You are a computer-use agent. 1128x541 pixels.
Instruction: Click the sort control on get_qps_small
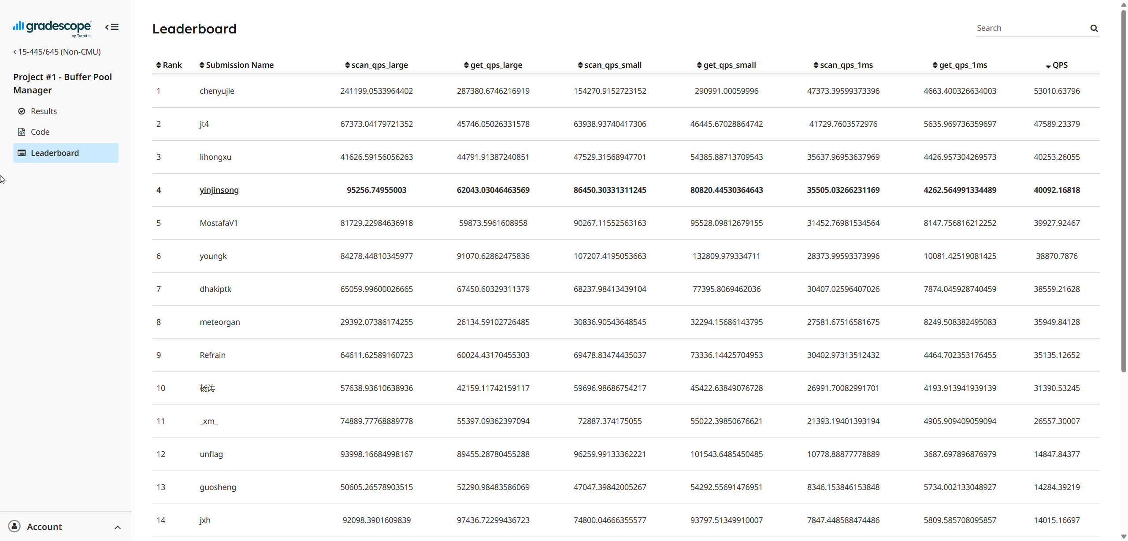point(699,65)
